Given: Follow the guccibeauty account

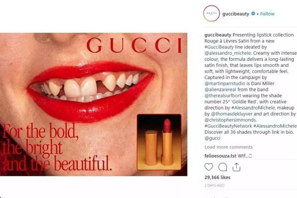Looking at the screenshot, I should tap(267, 14).
